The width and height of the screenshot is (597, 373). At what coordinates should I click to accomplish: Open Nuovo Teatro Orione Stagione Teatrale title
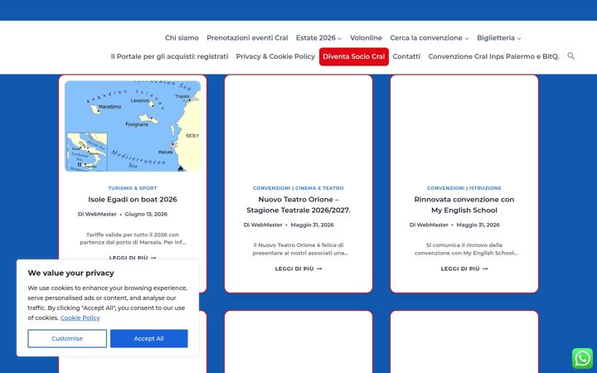click(x=298, y=205)
